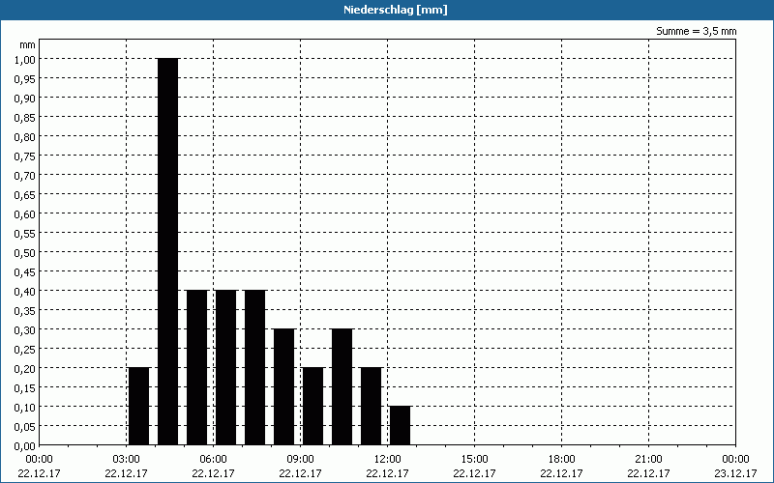Select the Summe = 3,5 mm label
Screen dimensions: 774x483
(696, 31)
